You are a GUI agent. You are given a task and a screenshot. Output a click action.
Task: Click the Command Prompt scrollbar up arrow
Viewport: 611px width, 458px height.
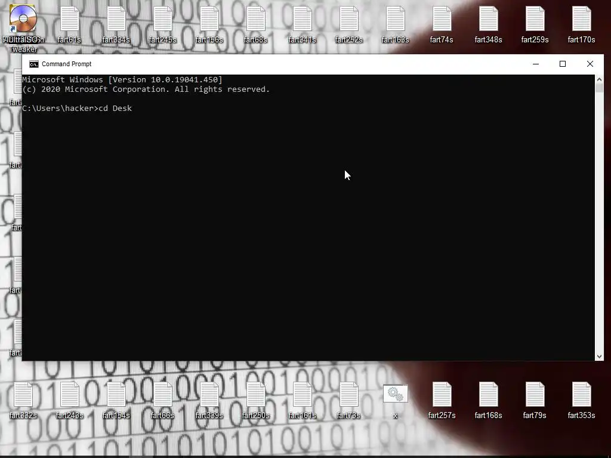click(599, 79)
